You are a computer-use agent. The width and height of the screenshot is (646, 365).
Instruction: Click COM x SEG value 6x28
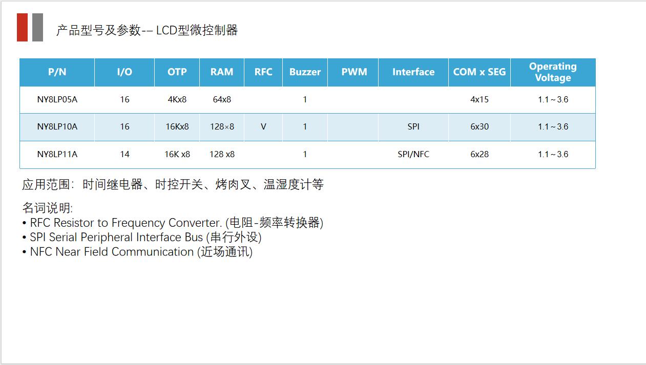480,154
